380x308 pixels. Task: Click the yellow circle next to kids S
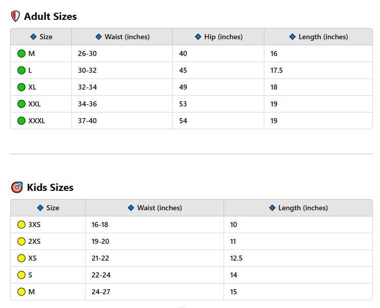pos(21,275)
